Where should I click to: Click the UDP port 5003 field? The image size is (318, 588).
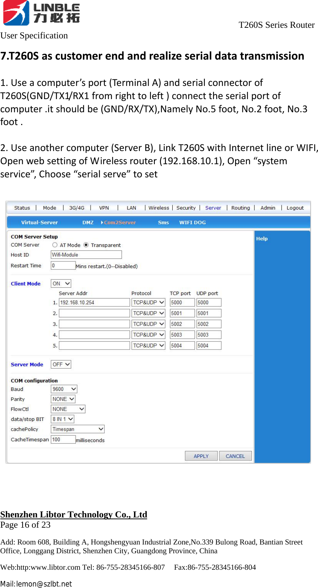click(209, 335)
